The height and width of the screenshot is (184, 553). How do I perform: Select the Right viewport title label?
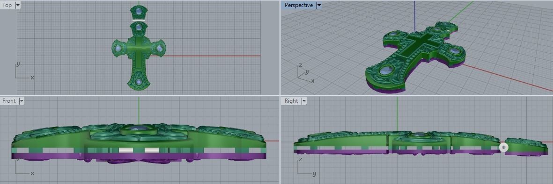coord(291,101)
